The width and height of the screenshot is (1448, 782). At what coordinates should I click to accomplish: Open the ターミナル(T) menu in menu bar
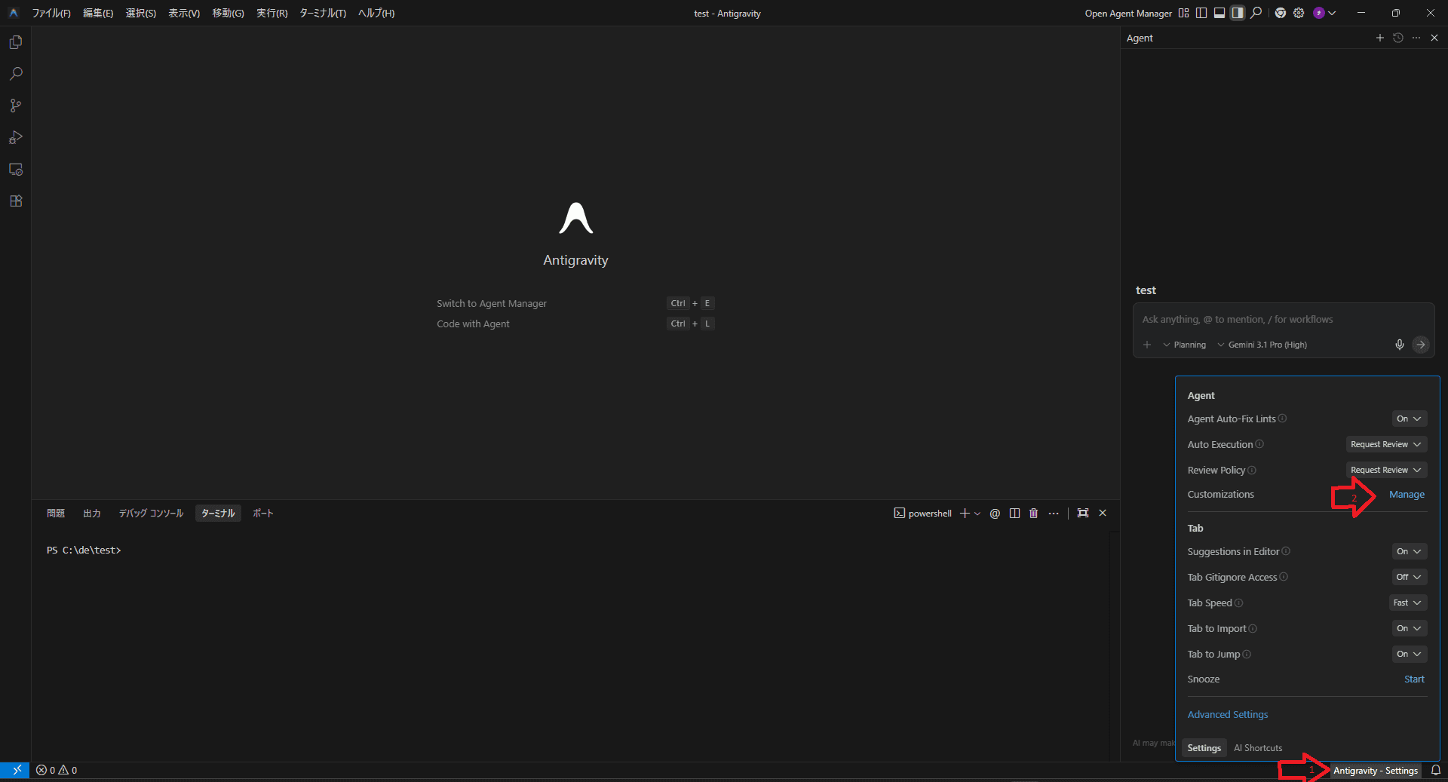click(x=322, y=14)
